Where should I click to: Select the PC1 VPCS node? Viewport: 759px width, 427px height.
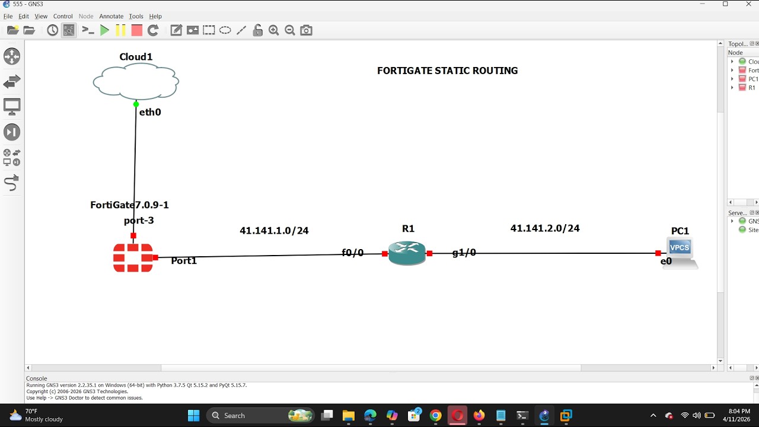click(680, 253)
